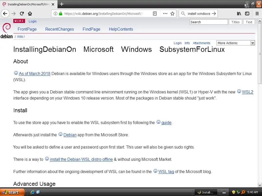Toggle reader view in address bar
The image size is (262, 196).
(155, 14)
